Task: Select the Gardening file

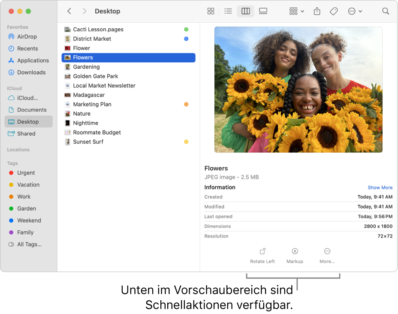Action: (x=128, y=67)
